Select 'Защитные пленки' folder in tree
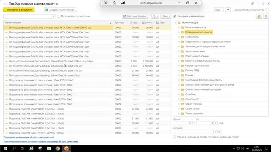Viewport: 271px width, 152px height. pos(195,52)
